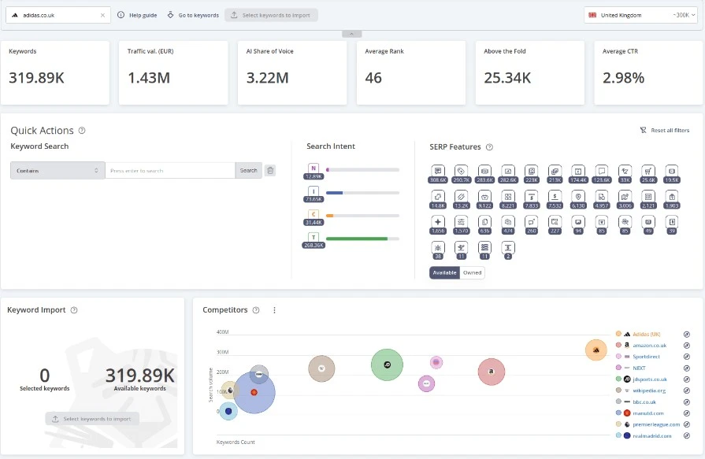The width and height of the screenshot is (705, 459).
Task: Click Select keywords to import in top toolbar
Action: 271,15
